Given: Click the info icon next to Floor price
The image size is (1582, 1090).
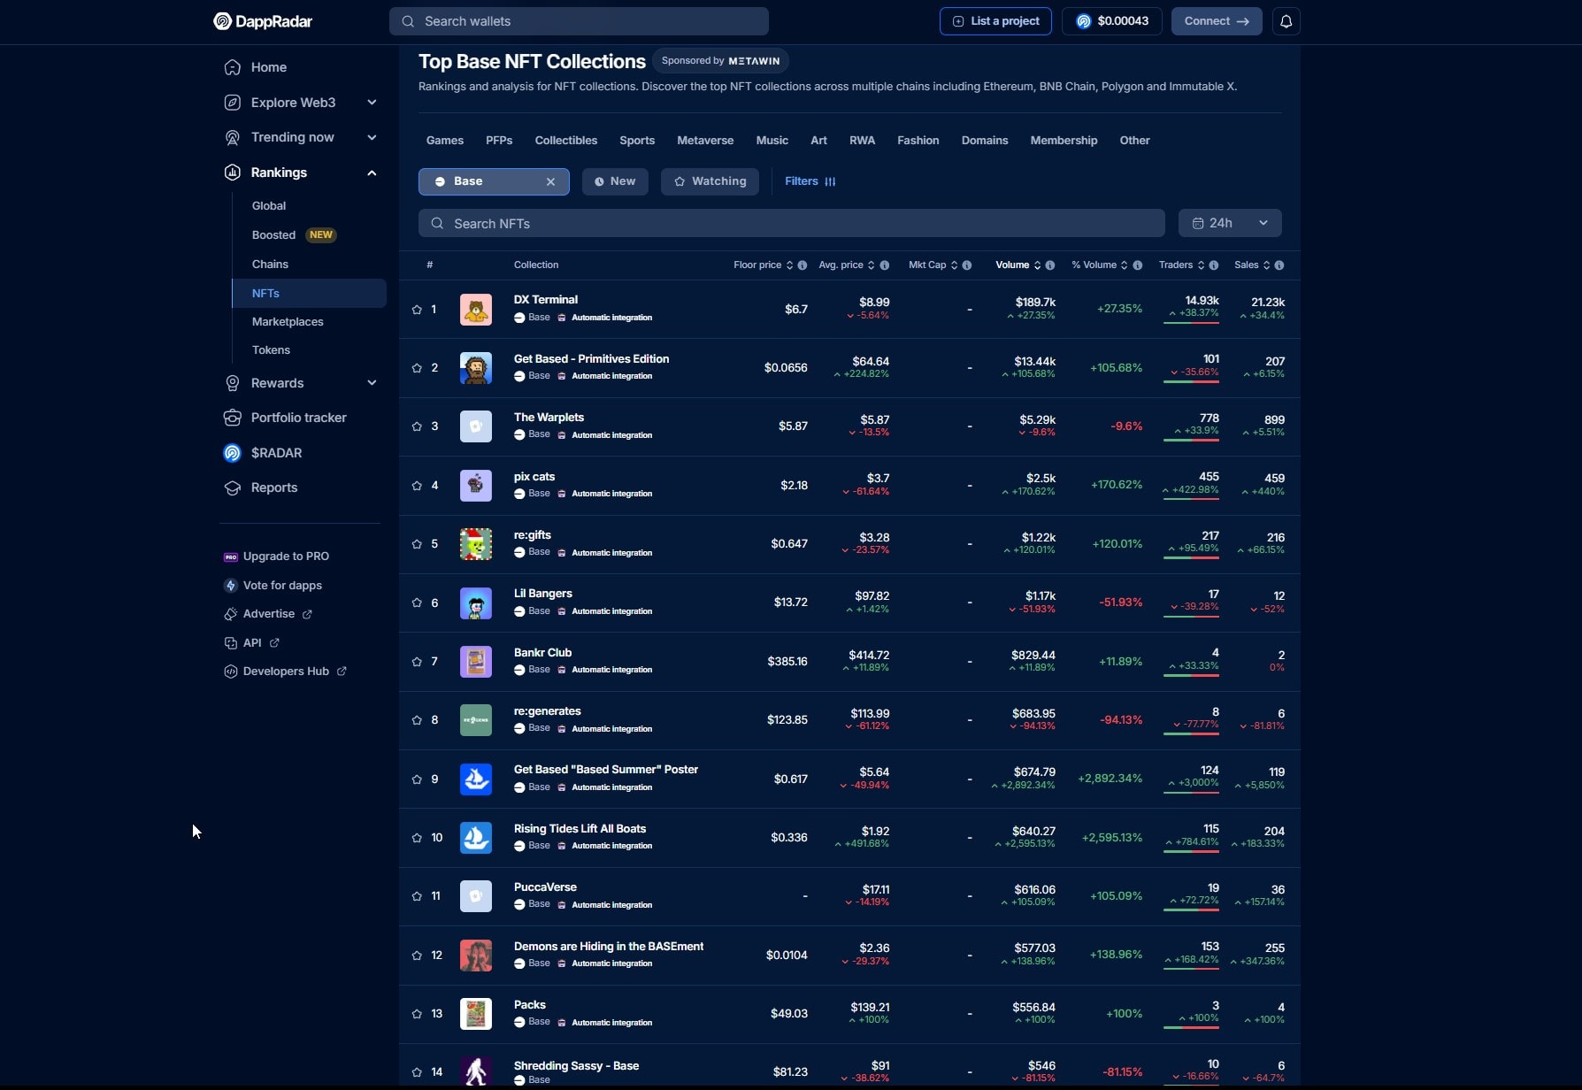Looking at the screenshot, I should point(802,265).
